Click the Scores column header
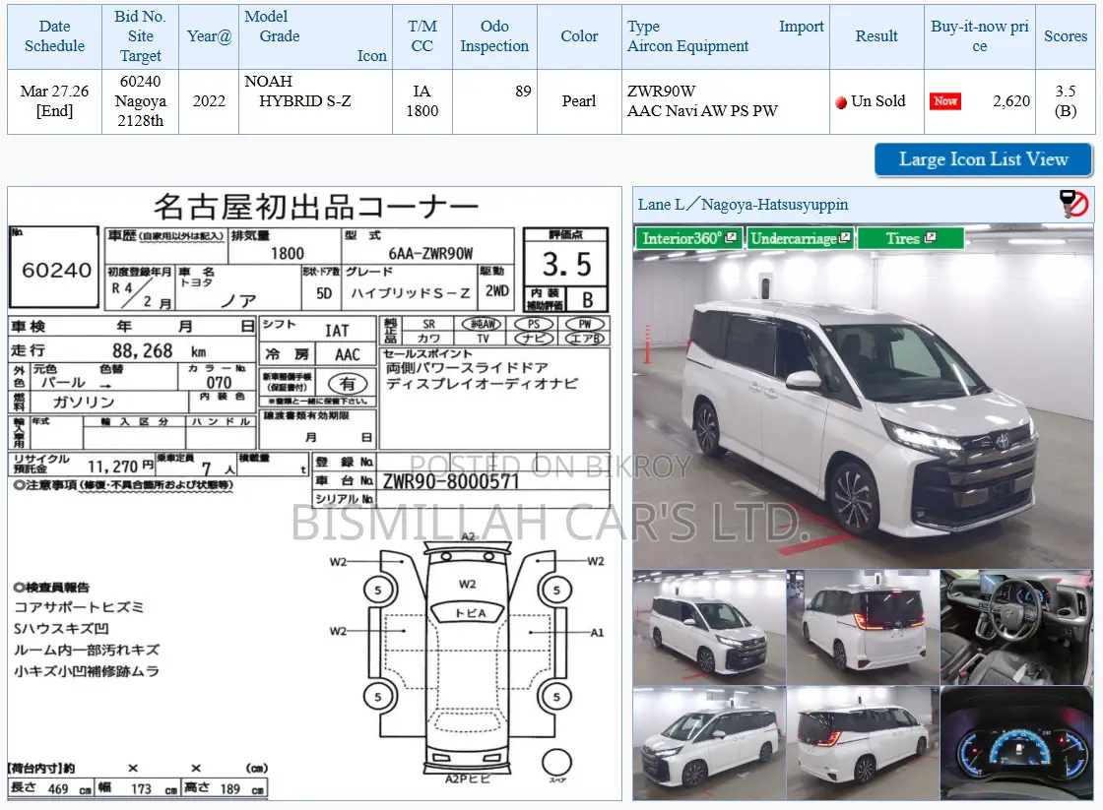The height and width of the screenshot is (810, 1103). pos(1065,35)
